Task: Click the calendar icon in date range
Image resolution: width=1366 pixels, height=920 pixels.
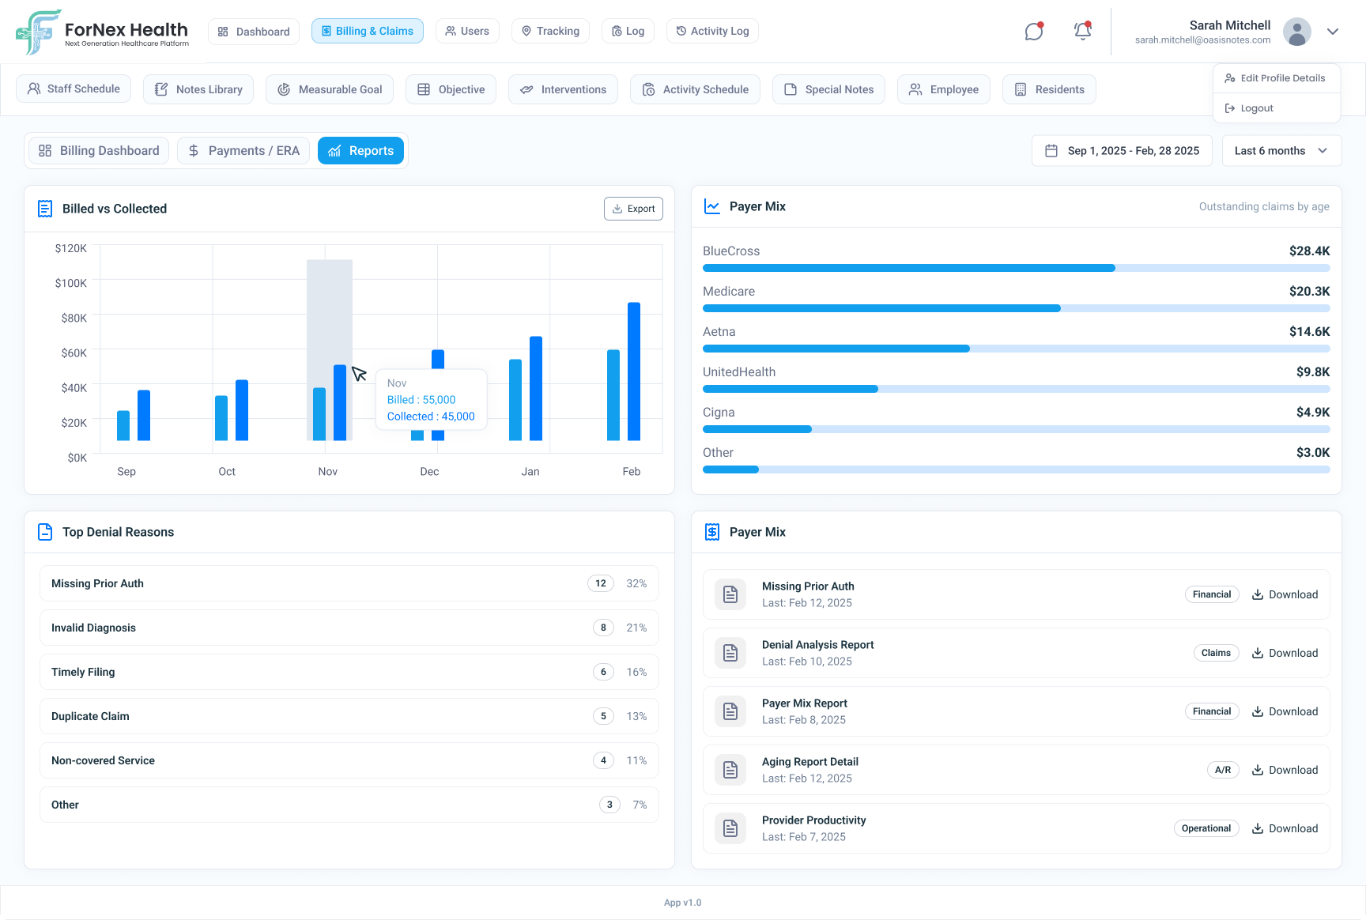Action: click(1051, 151)
